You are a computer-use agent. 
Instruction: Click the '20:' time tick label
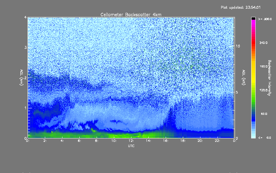(x=200, y=141)
